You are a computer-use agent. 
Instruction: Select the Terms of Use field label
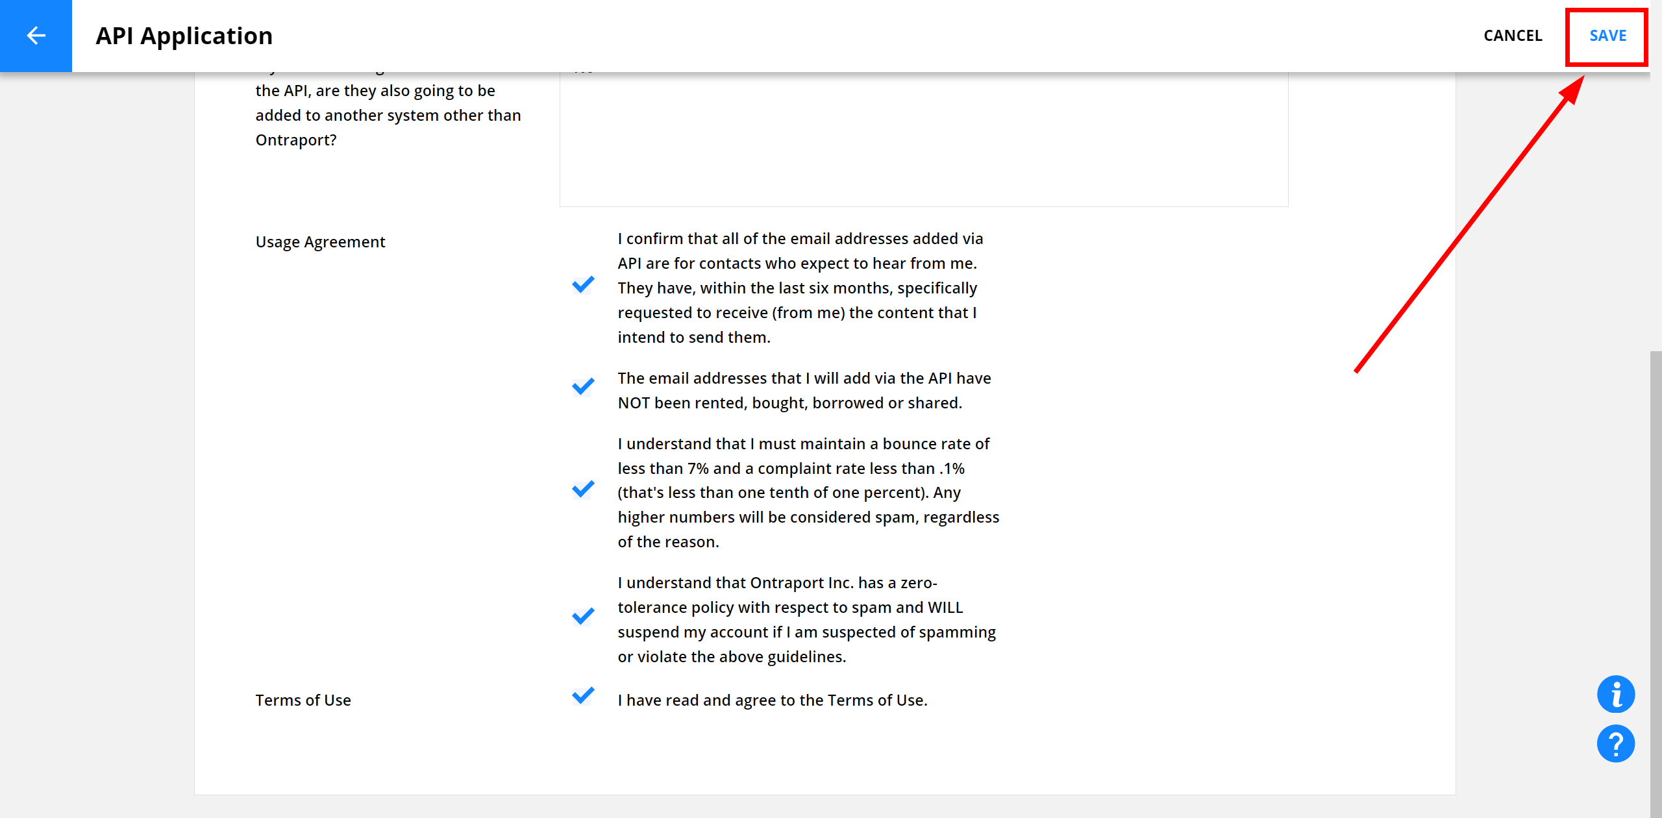[x=303, y=700]
